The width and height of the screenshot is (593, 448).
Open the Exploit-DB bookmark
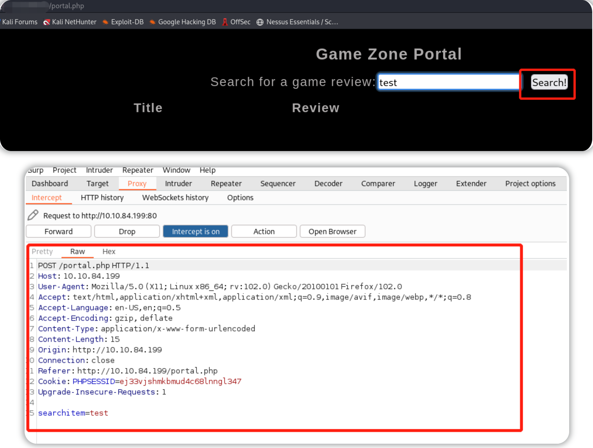point(123,22)
